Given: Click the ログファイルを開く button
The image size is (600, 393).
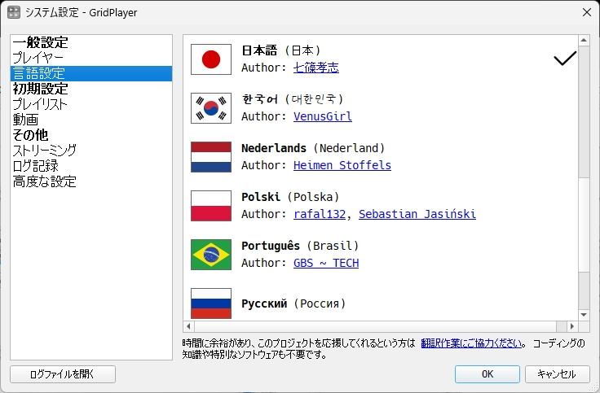Looking at the screenshot, I should tap(63, 374).
